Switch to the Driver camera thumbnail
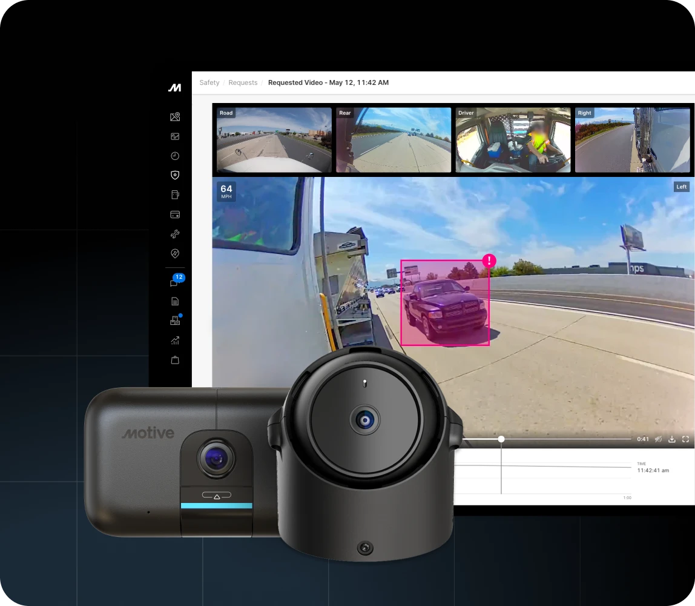Viewport: 695px width, 606px height. pos(513,140)
